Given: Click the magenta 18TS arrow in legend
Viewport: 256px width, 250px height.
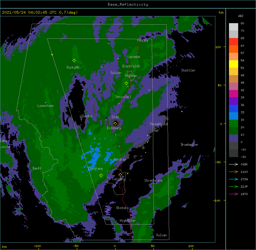Looking at the screenshot, I should click(233, 194).
